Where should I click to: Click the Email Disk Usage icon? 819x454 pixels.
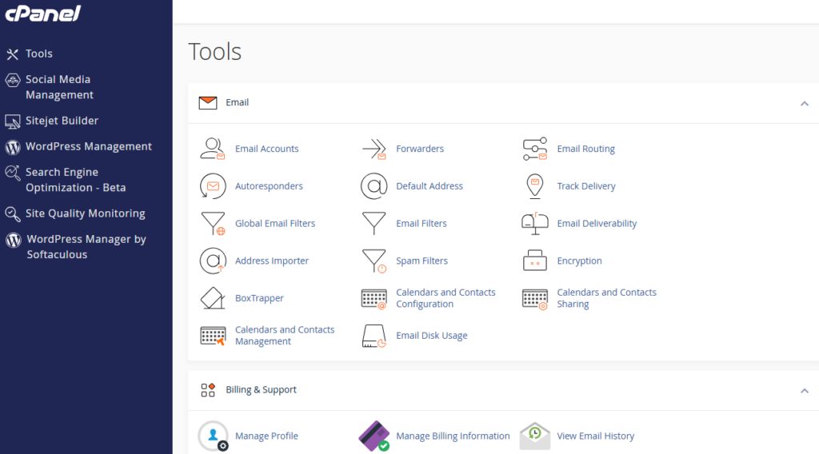(x=374, y=336)
